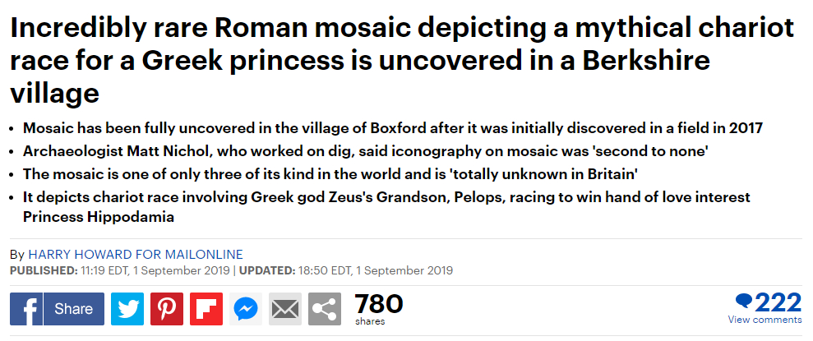Share the article via Facebook Share label
The height and width of the screenshot is (341, 813).
(74, 310)
